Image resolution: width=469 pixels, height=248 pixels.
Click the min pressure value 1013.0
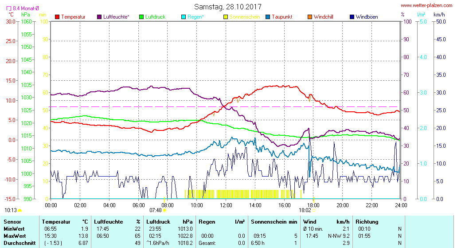(185, 229)
